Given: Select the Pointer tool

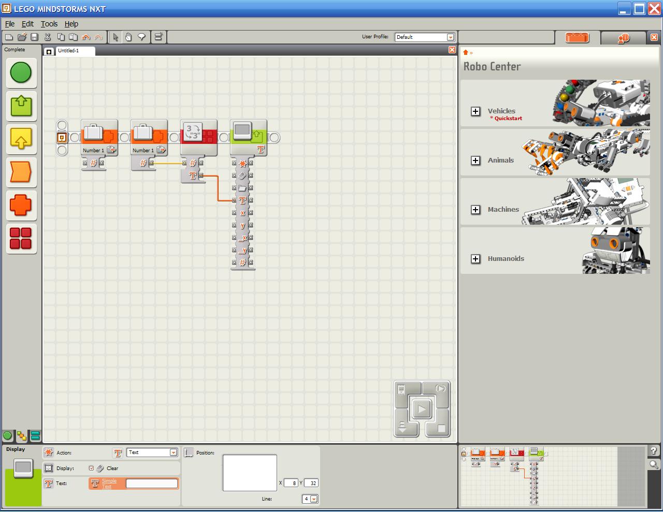Looking at the screenshot, I should tap(116, 37).
